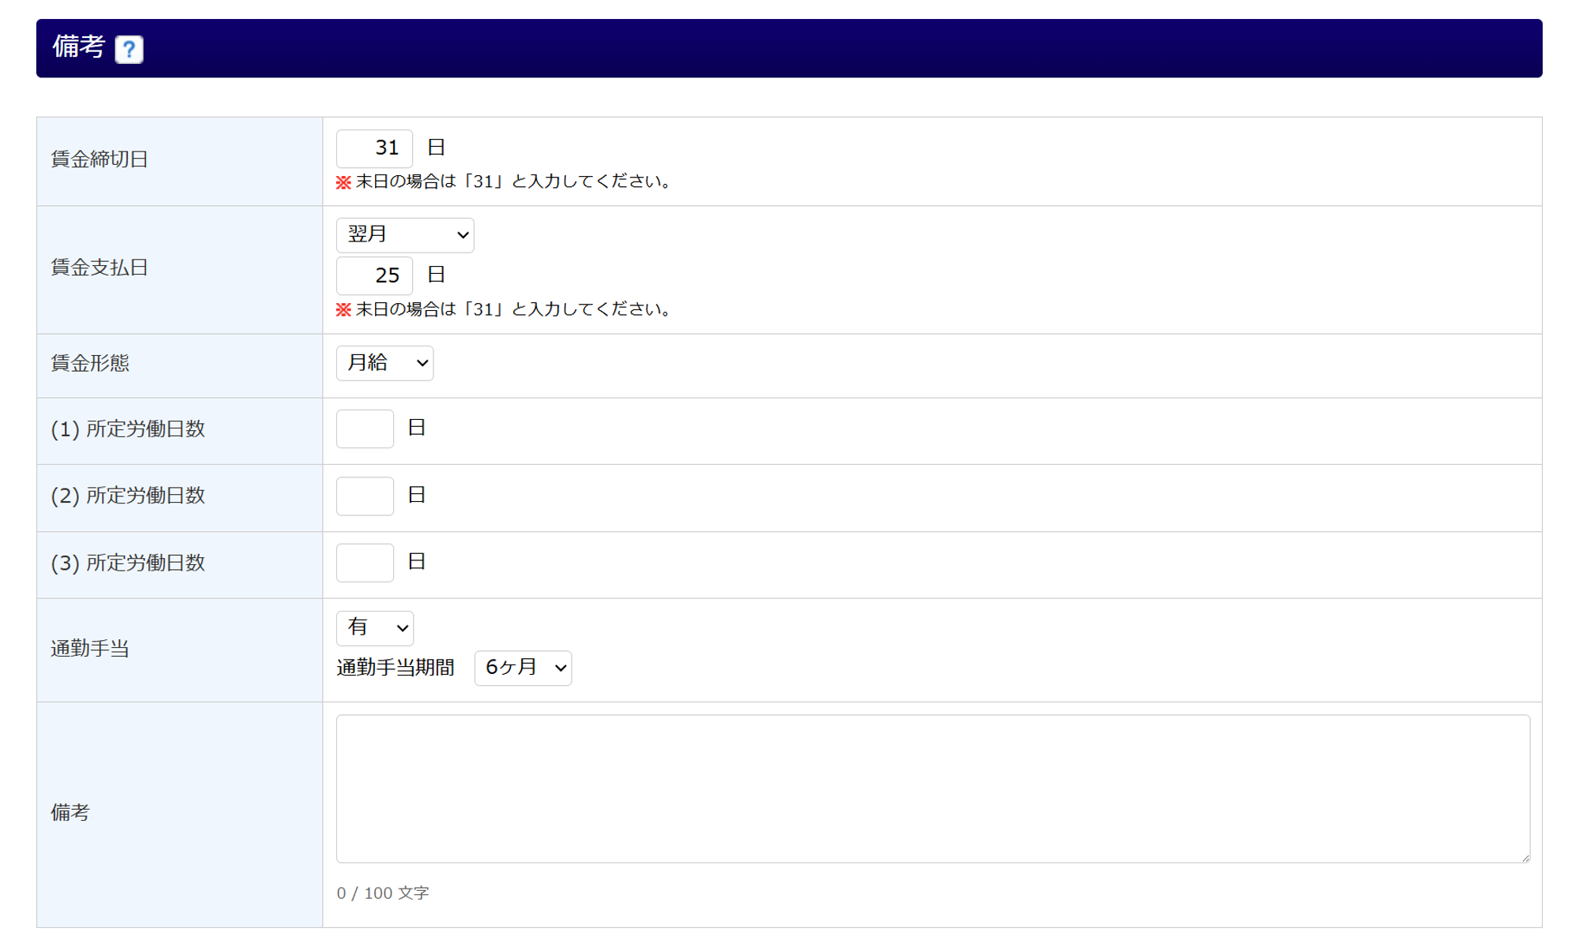
Task: Click the 通勤手当期間 label text
Action: point(396,668)
